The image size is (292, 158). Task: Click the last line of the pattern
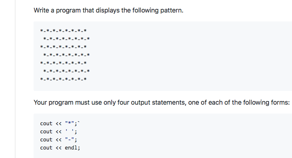[x=63, y=79]
